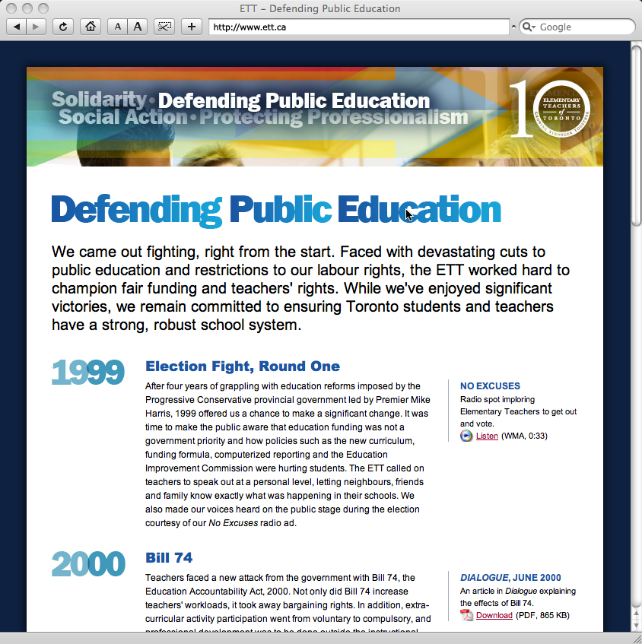Minimize the Safari window
The image size is (642, 644).
pyautogui.click(x=27, y=8)
